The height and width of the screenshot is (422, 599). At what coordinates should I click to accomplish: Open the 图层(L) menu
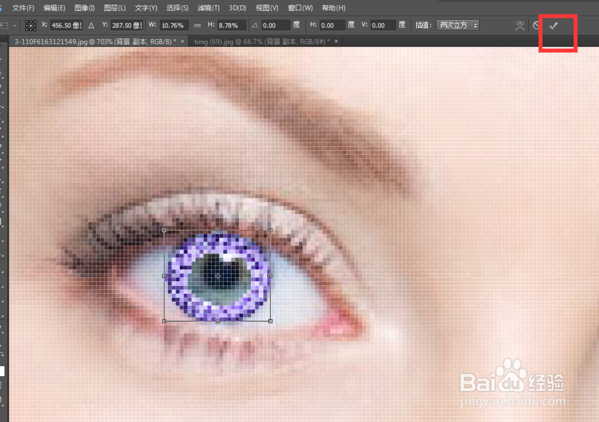point(114,8)
